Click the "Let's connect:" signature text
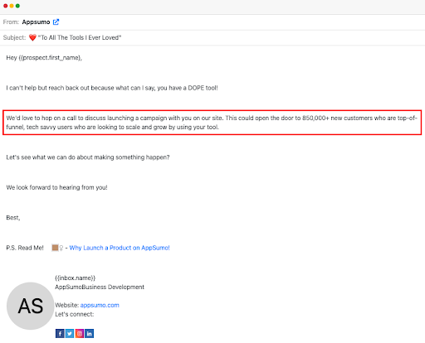Screen dimensions: 425x343 [x=75, y=314]
